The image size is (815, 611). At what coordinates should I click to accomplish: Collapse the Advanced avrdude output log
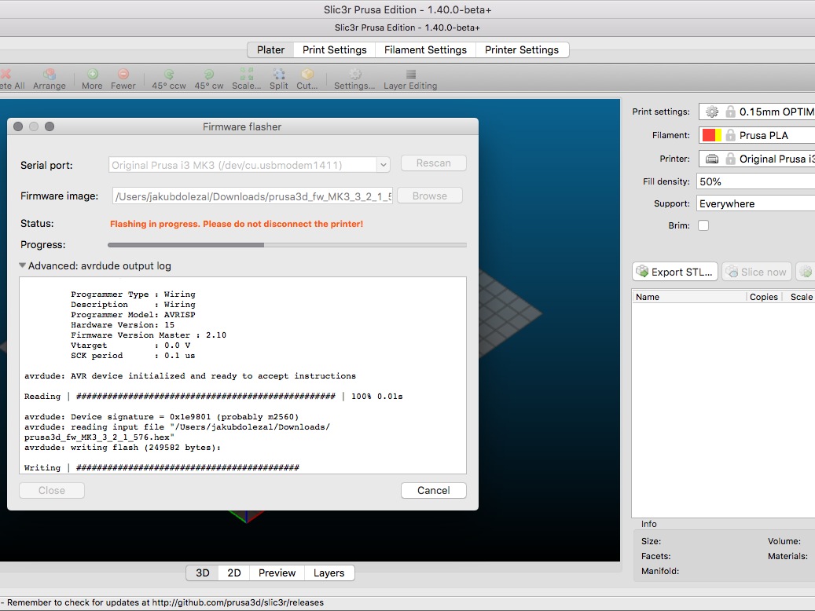tap(22, 265)
